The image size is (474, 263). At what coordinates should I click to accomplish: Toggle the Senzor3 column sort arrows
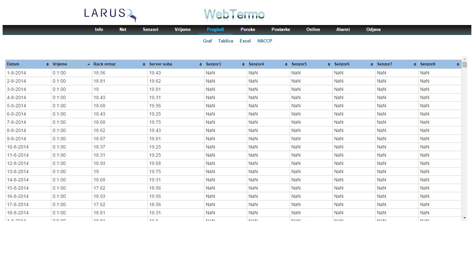(x=243, y=65)
